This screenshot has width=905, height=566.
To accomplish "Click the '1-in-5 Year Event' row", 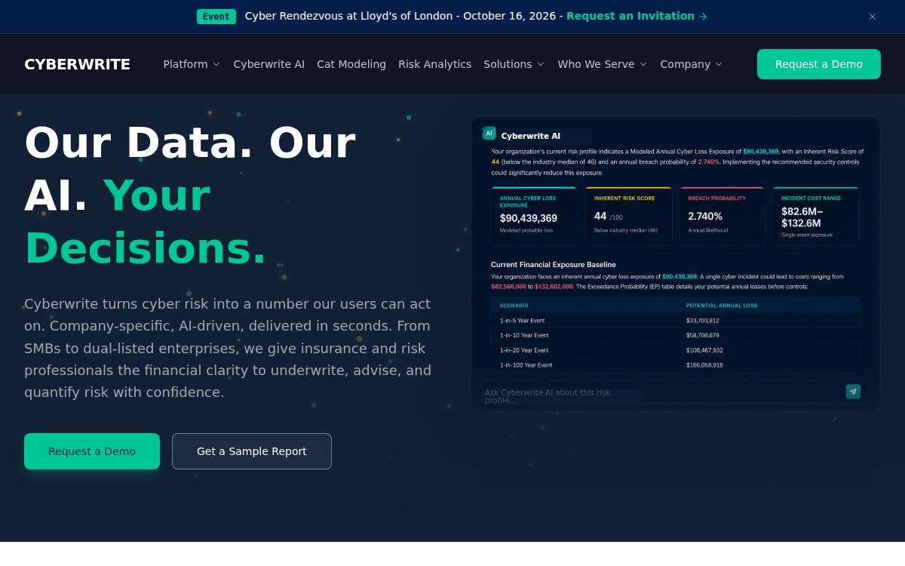I will tap(676, 321).
